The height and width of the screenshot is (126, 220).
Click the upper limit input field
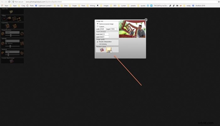[106, 37]
